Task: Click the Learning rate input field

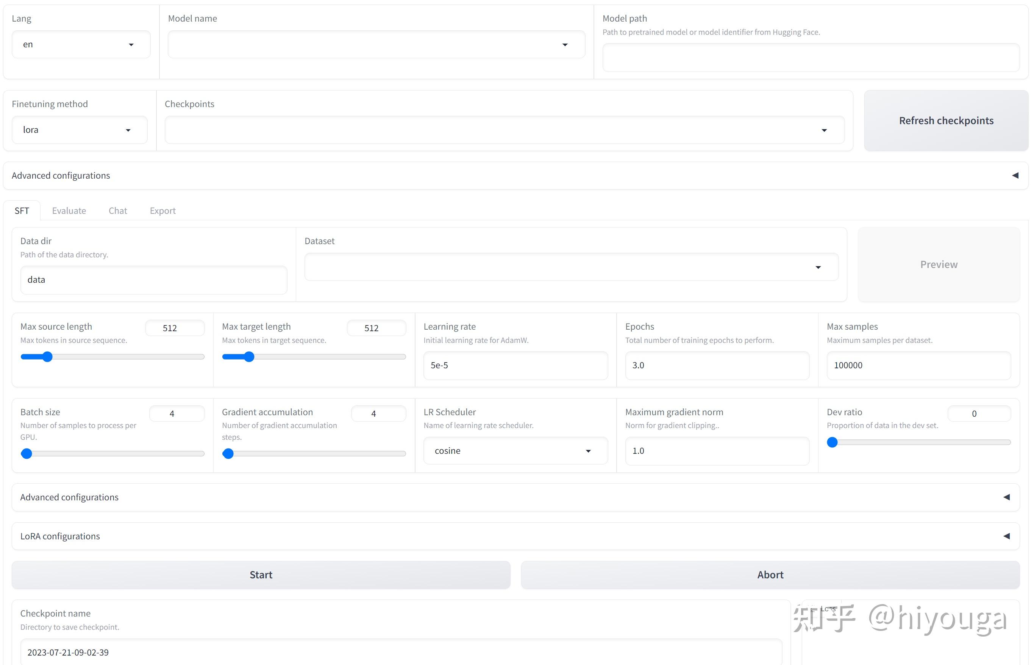Action: pos(515,365)
